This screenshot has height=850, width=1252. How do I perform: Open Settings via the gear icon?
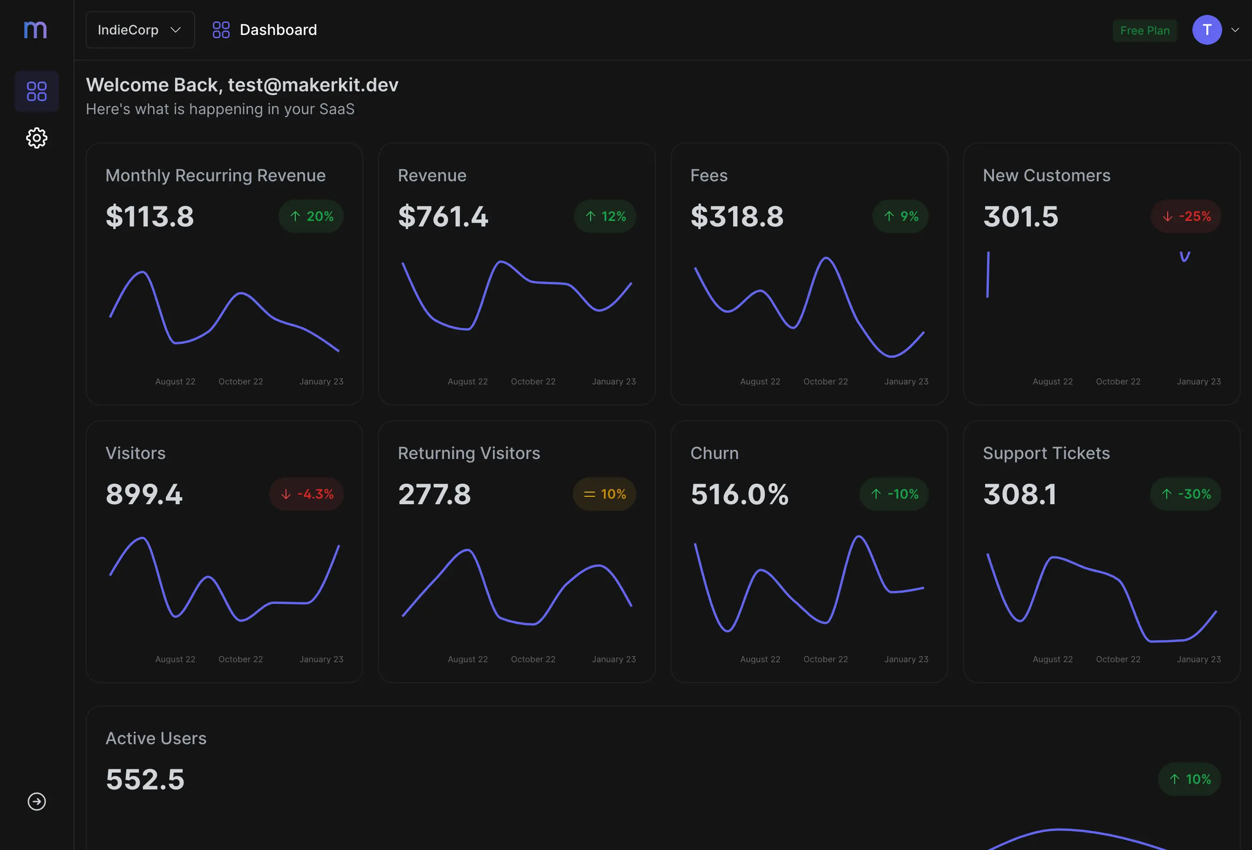coord(37,138)
